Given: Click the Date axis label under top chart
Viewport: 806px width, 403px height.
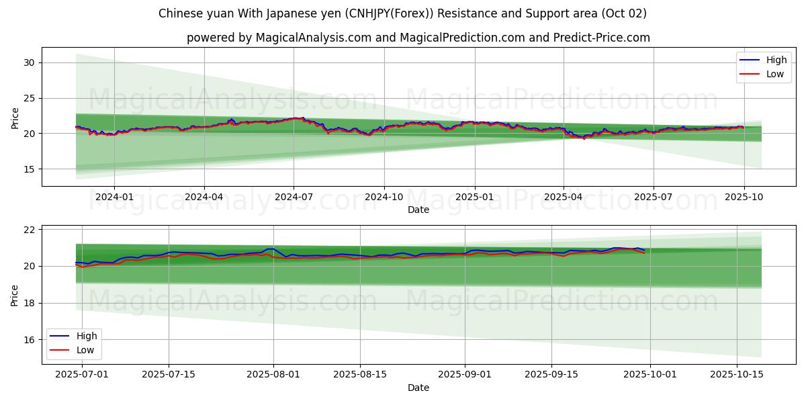Looking at the screenshot, I should tap(418, 210).
